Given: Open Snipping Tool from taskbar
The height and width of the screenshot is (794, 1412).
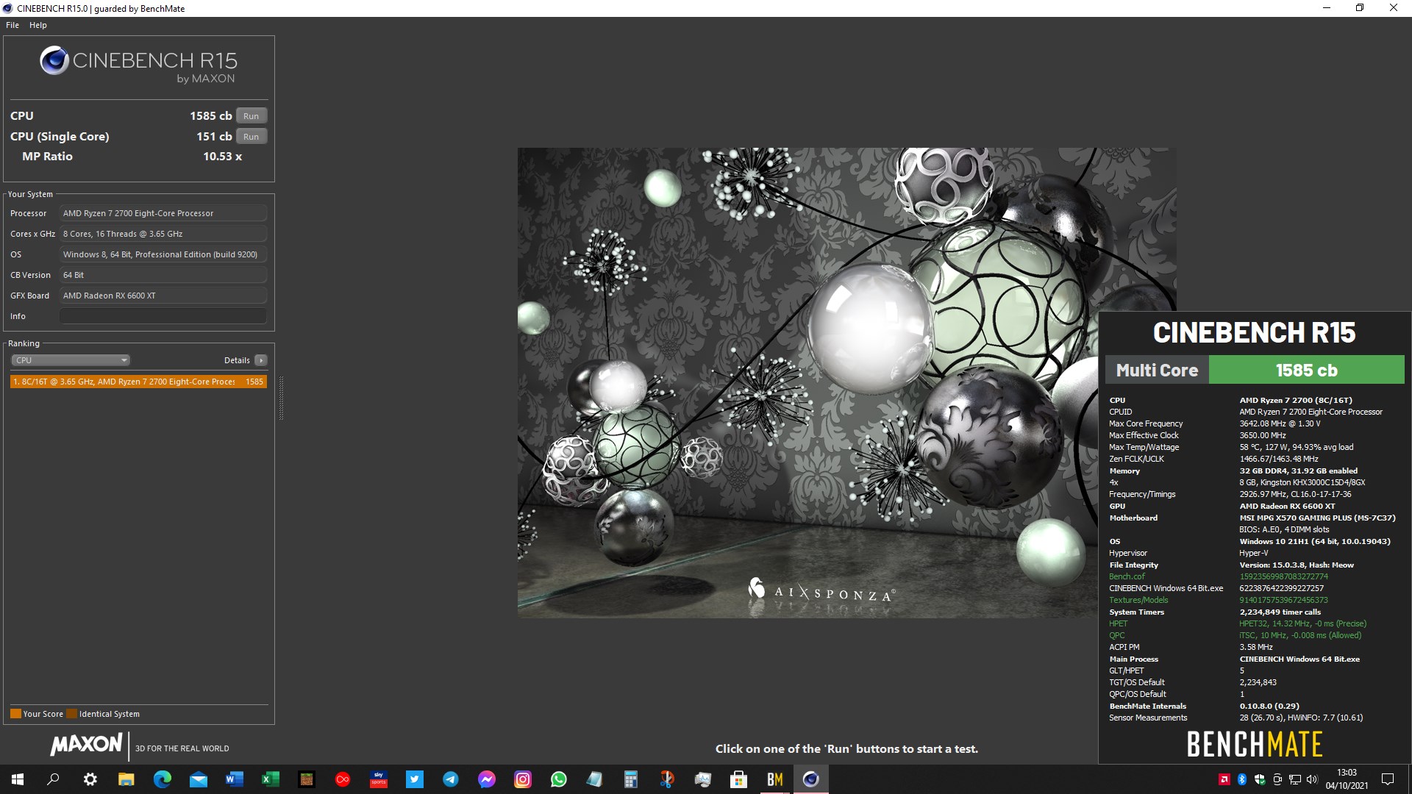Looking at the screenshot, I should pyautogui.click(x=666, y=779).
